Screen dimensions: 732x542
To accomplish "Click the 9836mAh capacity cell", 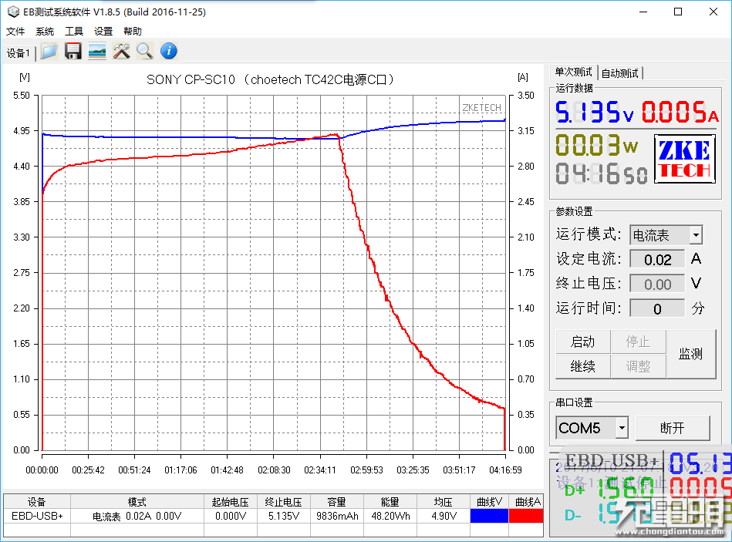I will [337, 516].
